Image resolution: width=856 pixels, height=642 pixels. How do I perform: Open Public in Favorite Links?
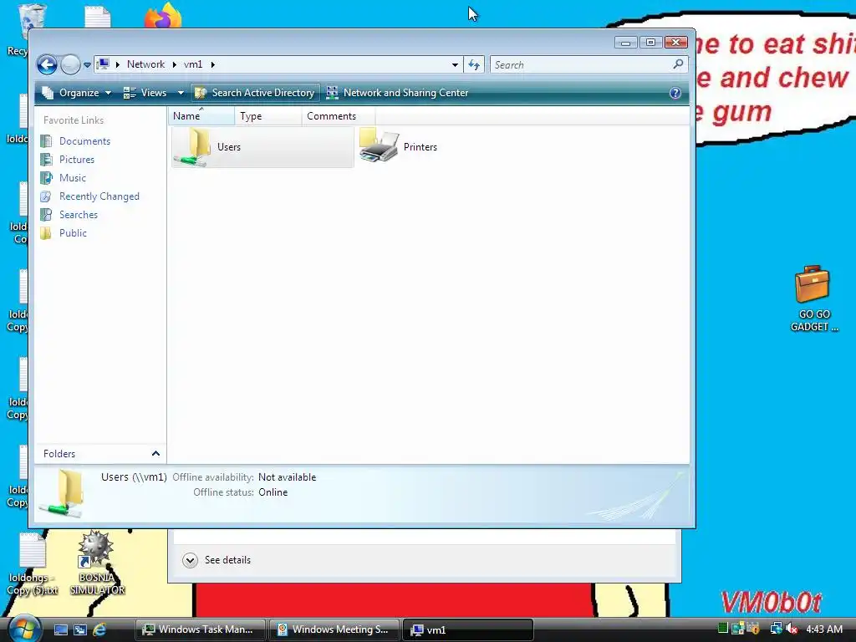(x=73, y=233)
